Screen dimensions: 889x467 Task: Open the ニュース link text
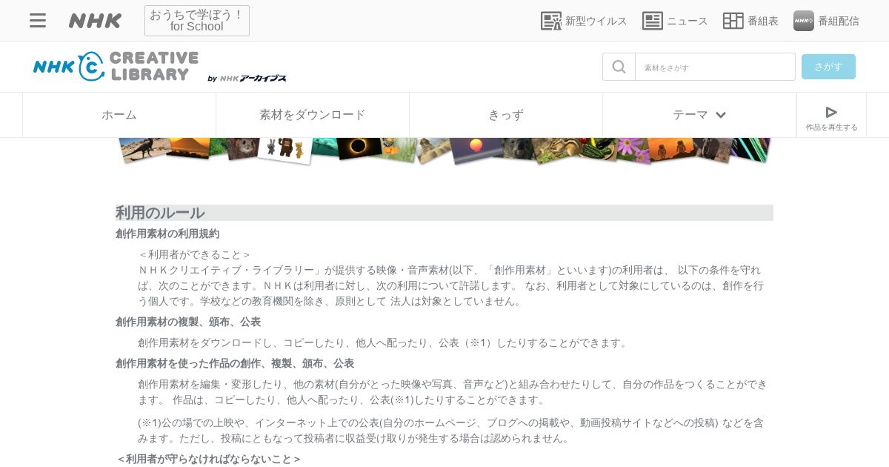tap(687, 21)
